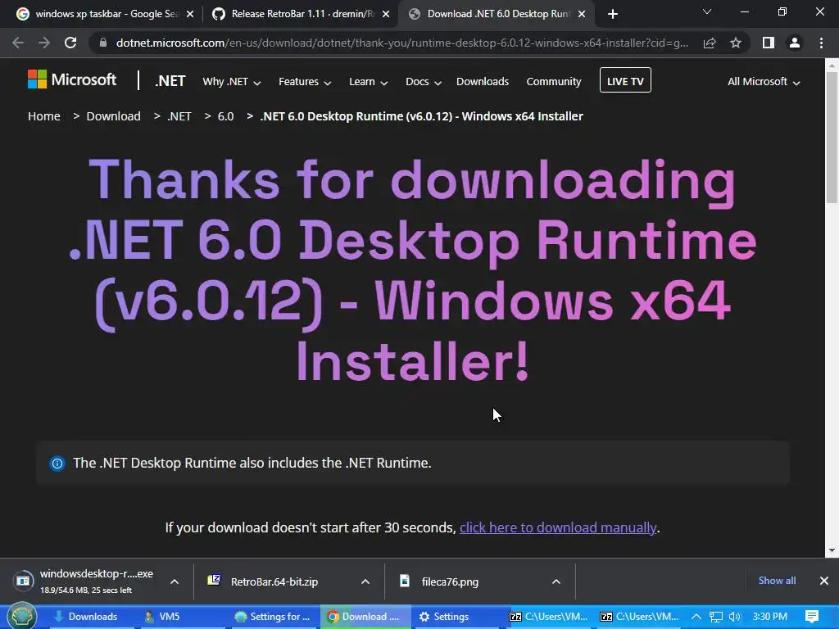Open RetroBar.64-bit.zip download

(x=274, y=581)
